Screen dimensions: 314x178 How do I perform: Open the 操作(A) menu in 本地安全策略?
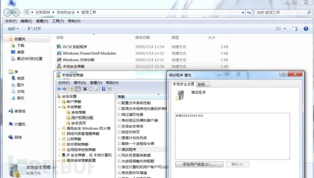80,83
